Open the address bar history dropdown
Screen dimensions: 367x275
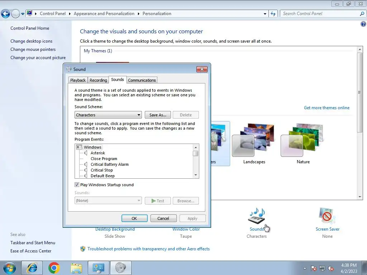click(x=265, y=14)
